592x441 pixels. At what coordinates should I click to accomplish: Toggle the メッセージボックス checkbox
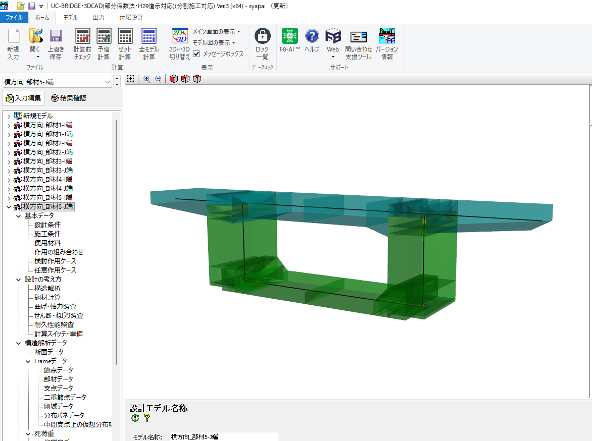197,53
